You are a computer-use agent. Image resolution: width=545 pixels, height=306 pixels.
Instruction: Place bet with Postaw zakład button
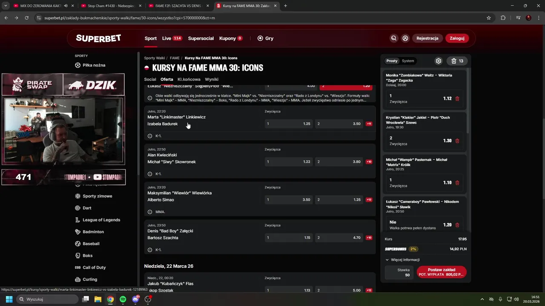click(x=442, y=272)
